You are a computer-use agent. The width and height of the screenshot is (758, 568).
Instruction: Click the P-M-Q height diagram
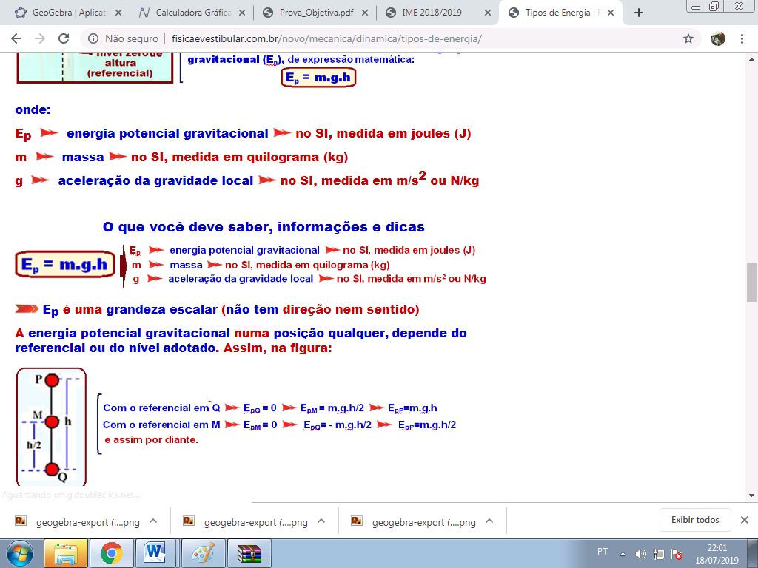(51, 427)
